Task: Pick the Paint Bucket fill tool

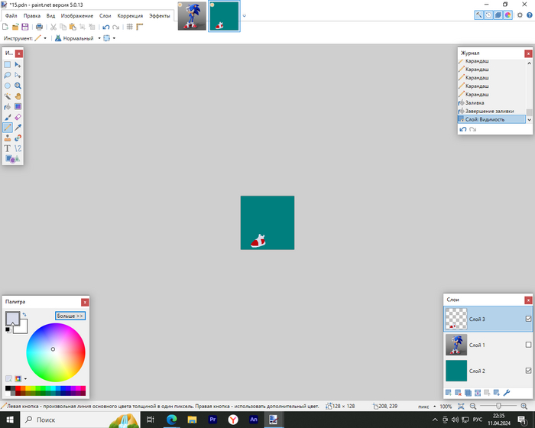Action: [x=8, y=107]
